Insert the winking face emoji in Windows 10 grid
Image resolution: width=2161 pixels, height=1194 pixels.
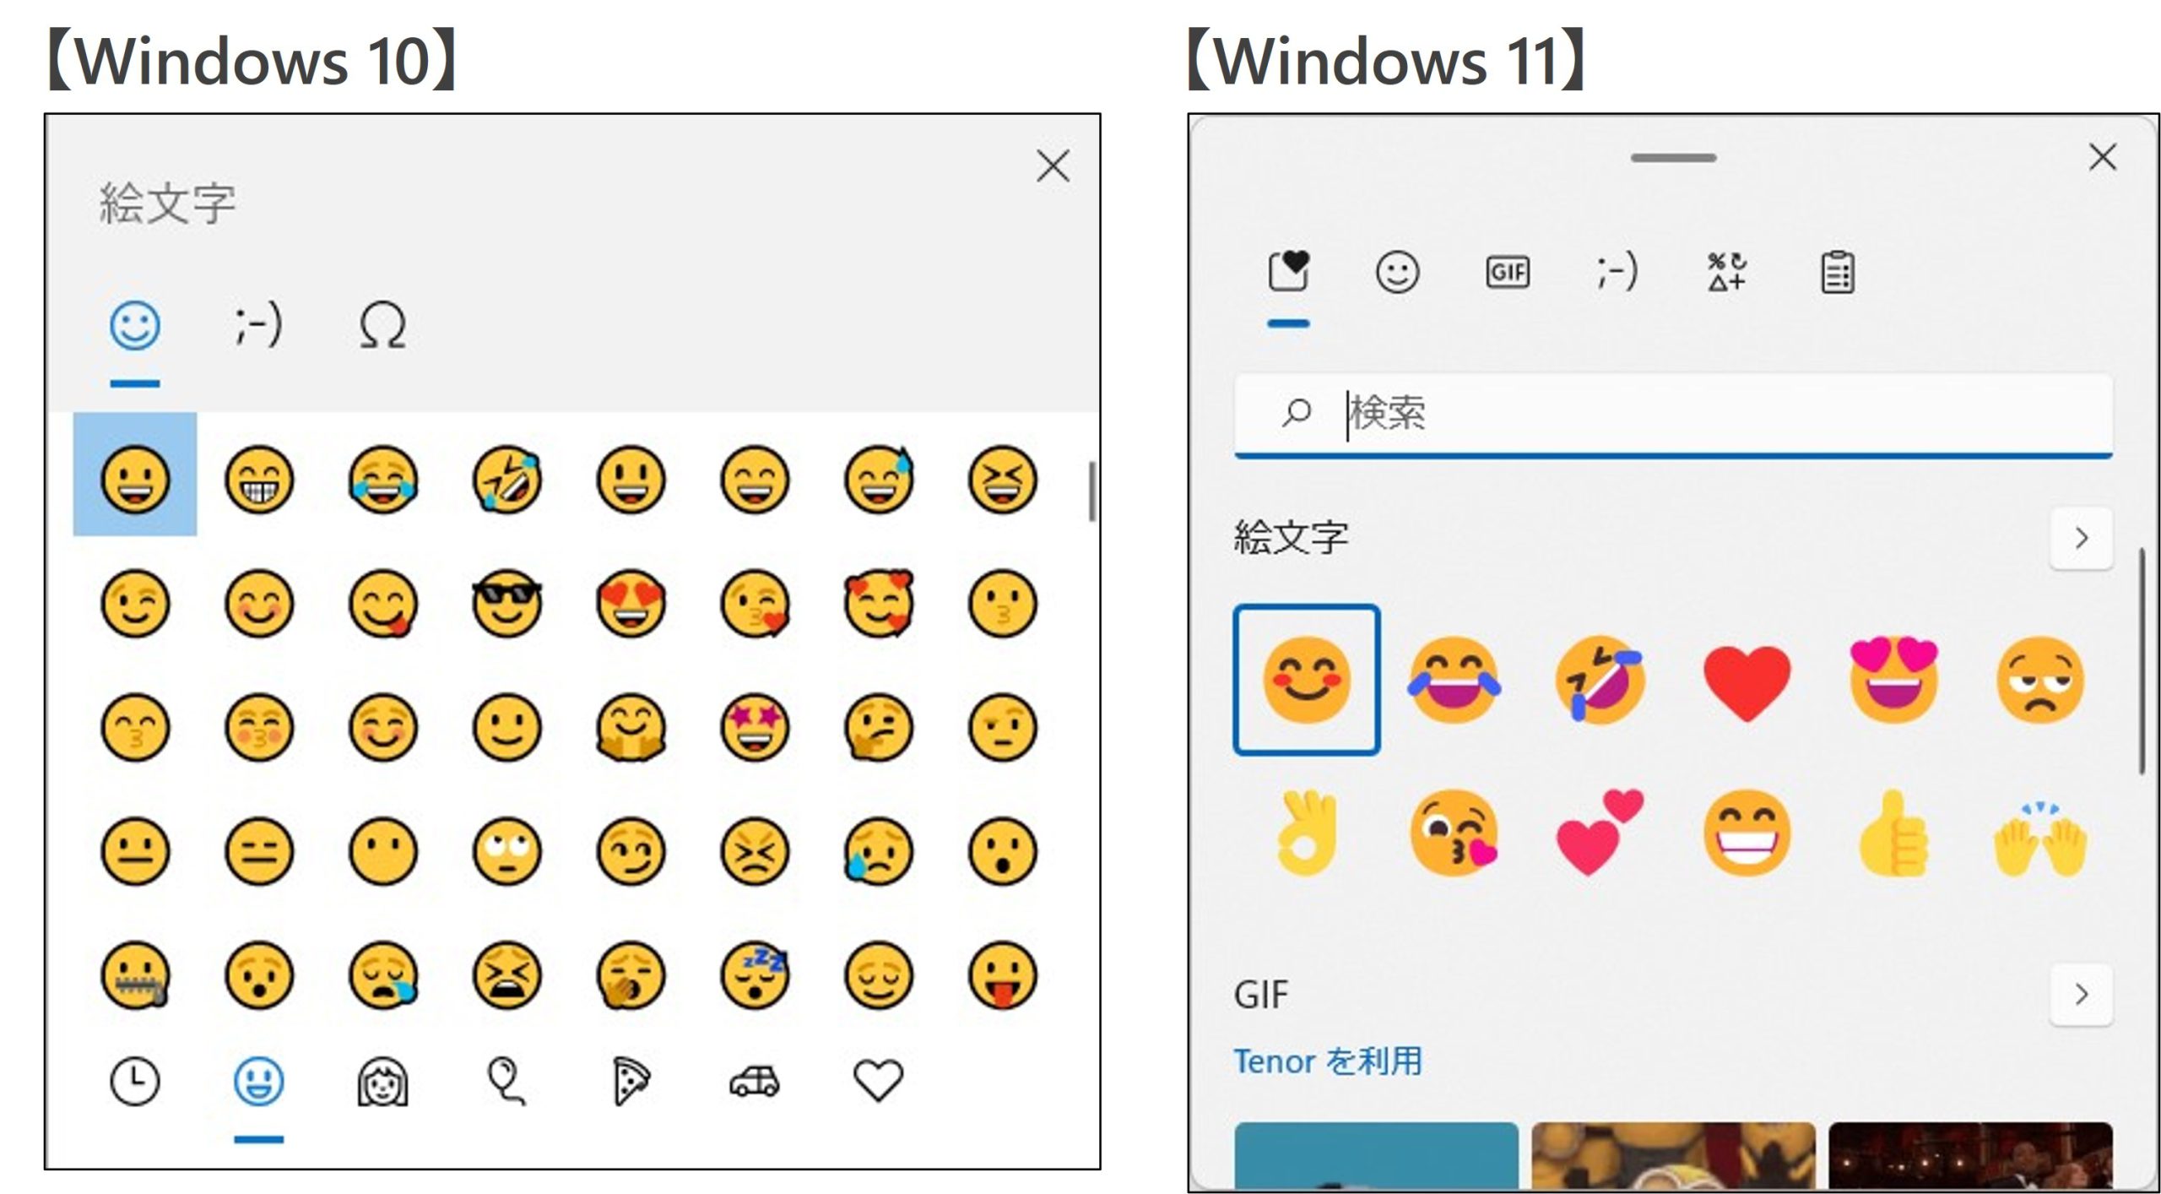coord(135,604)
